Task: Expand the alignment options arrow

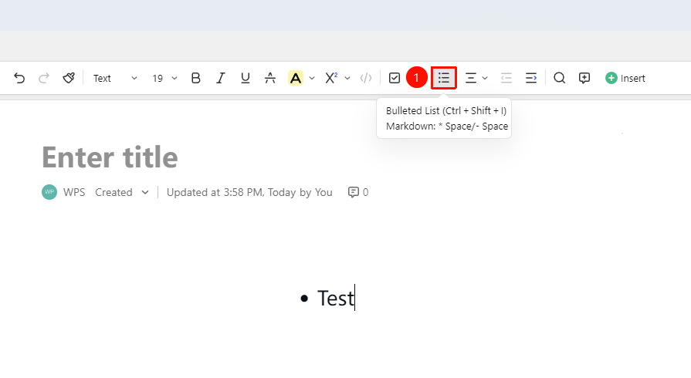Action: click(x=485, y=78)
